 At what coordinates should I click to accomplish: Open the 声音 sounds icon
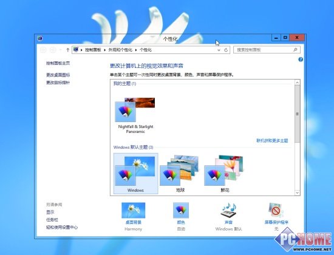pyautogui.click(x=228, y=210)
